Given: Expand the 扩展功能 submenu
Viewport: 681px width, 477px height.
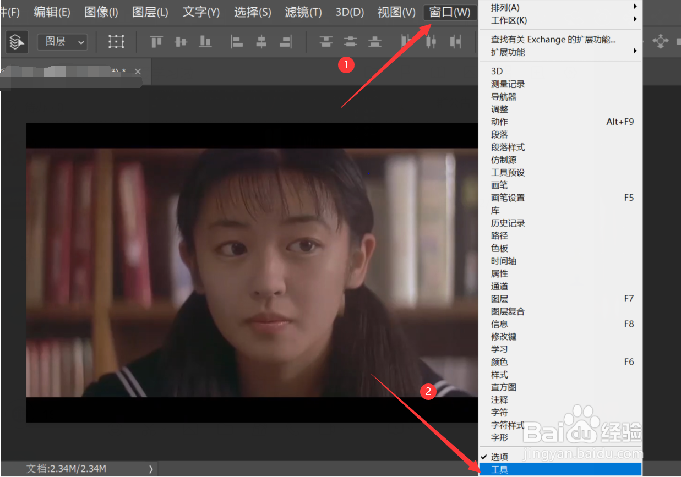Looking at the screenshot, I should click(x=560, y=52).
